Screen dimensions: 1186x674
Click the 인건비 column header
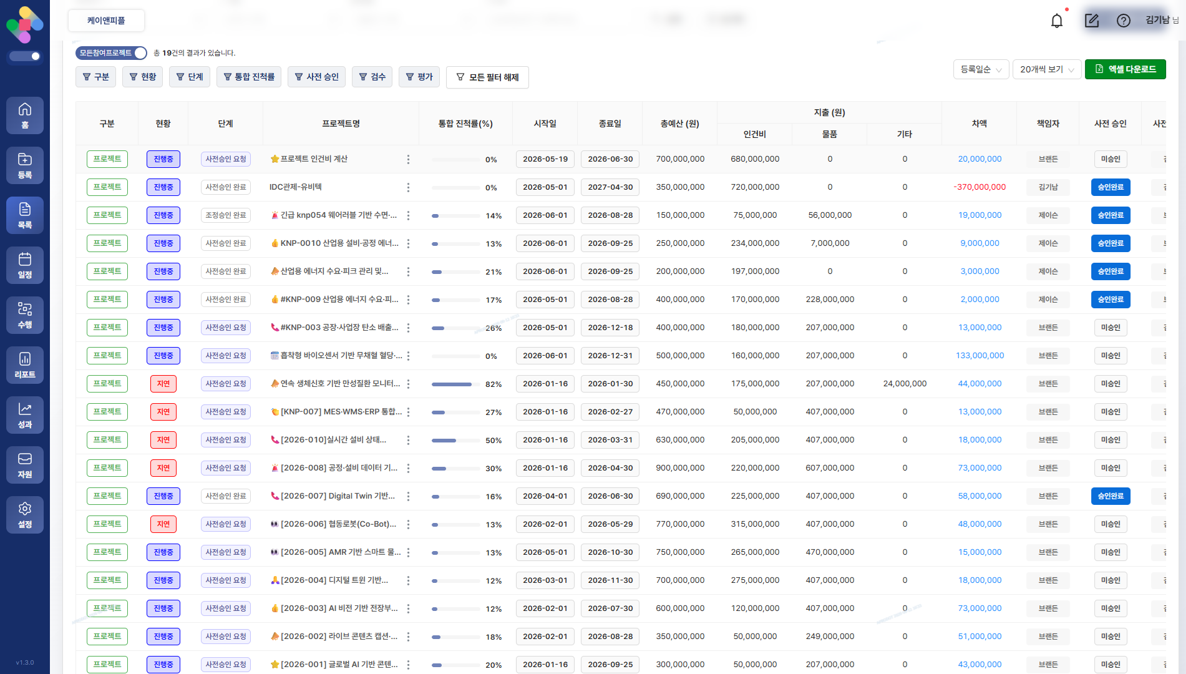[755, 134]
